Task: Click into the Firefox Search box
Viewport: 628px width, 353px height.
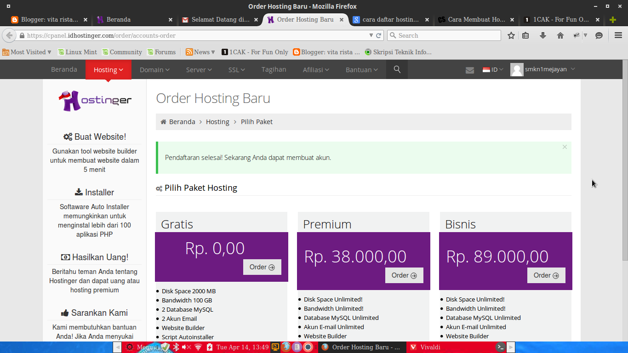Action: pyautogui.click(x=444, y=35)
